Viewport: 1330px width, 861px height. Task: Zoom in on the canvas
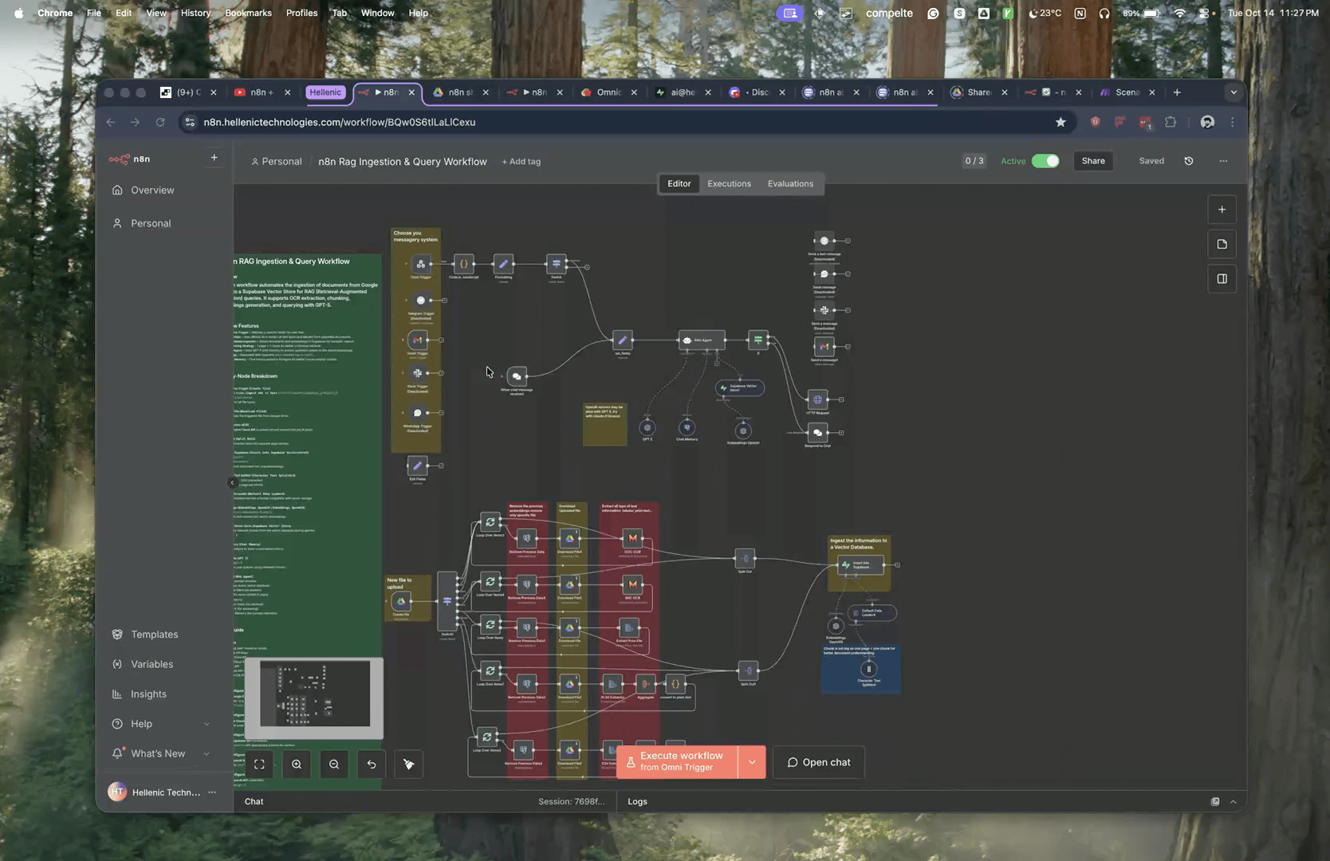[x=297, y=765]
